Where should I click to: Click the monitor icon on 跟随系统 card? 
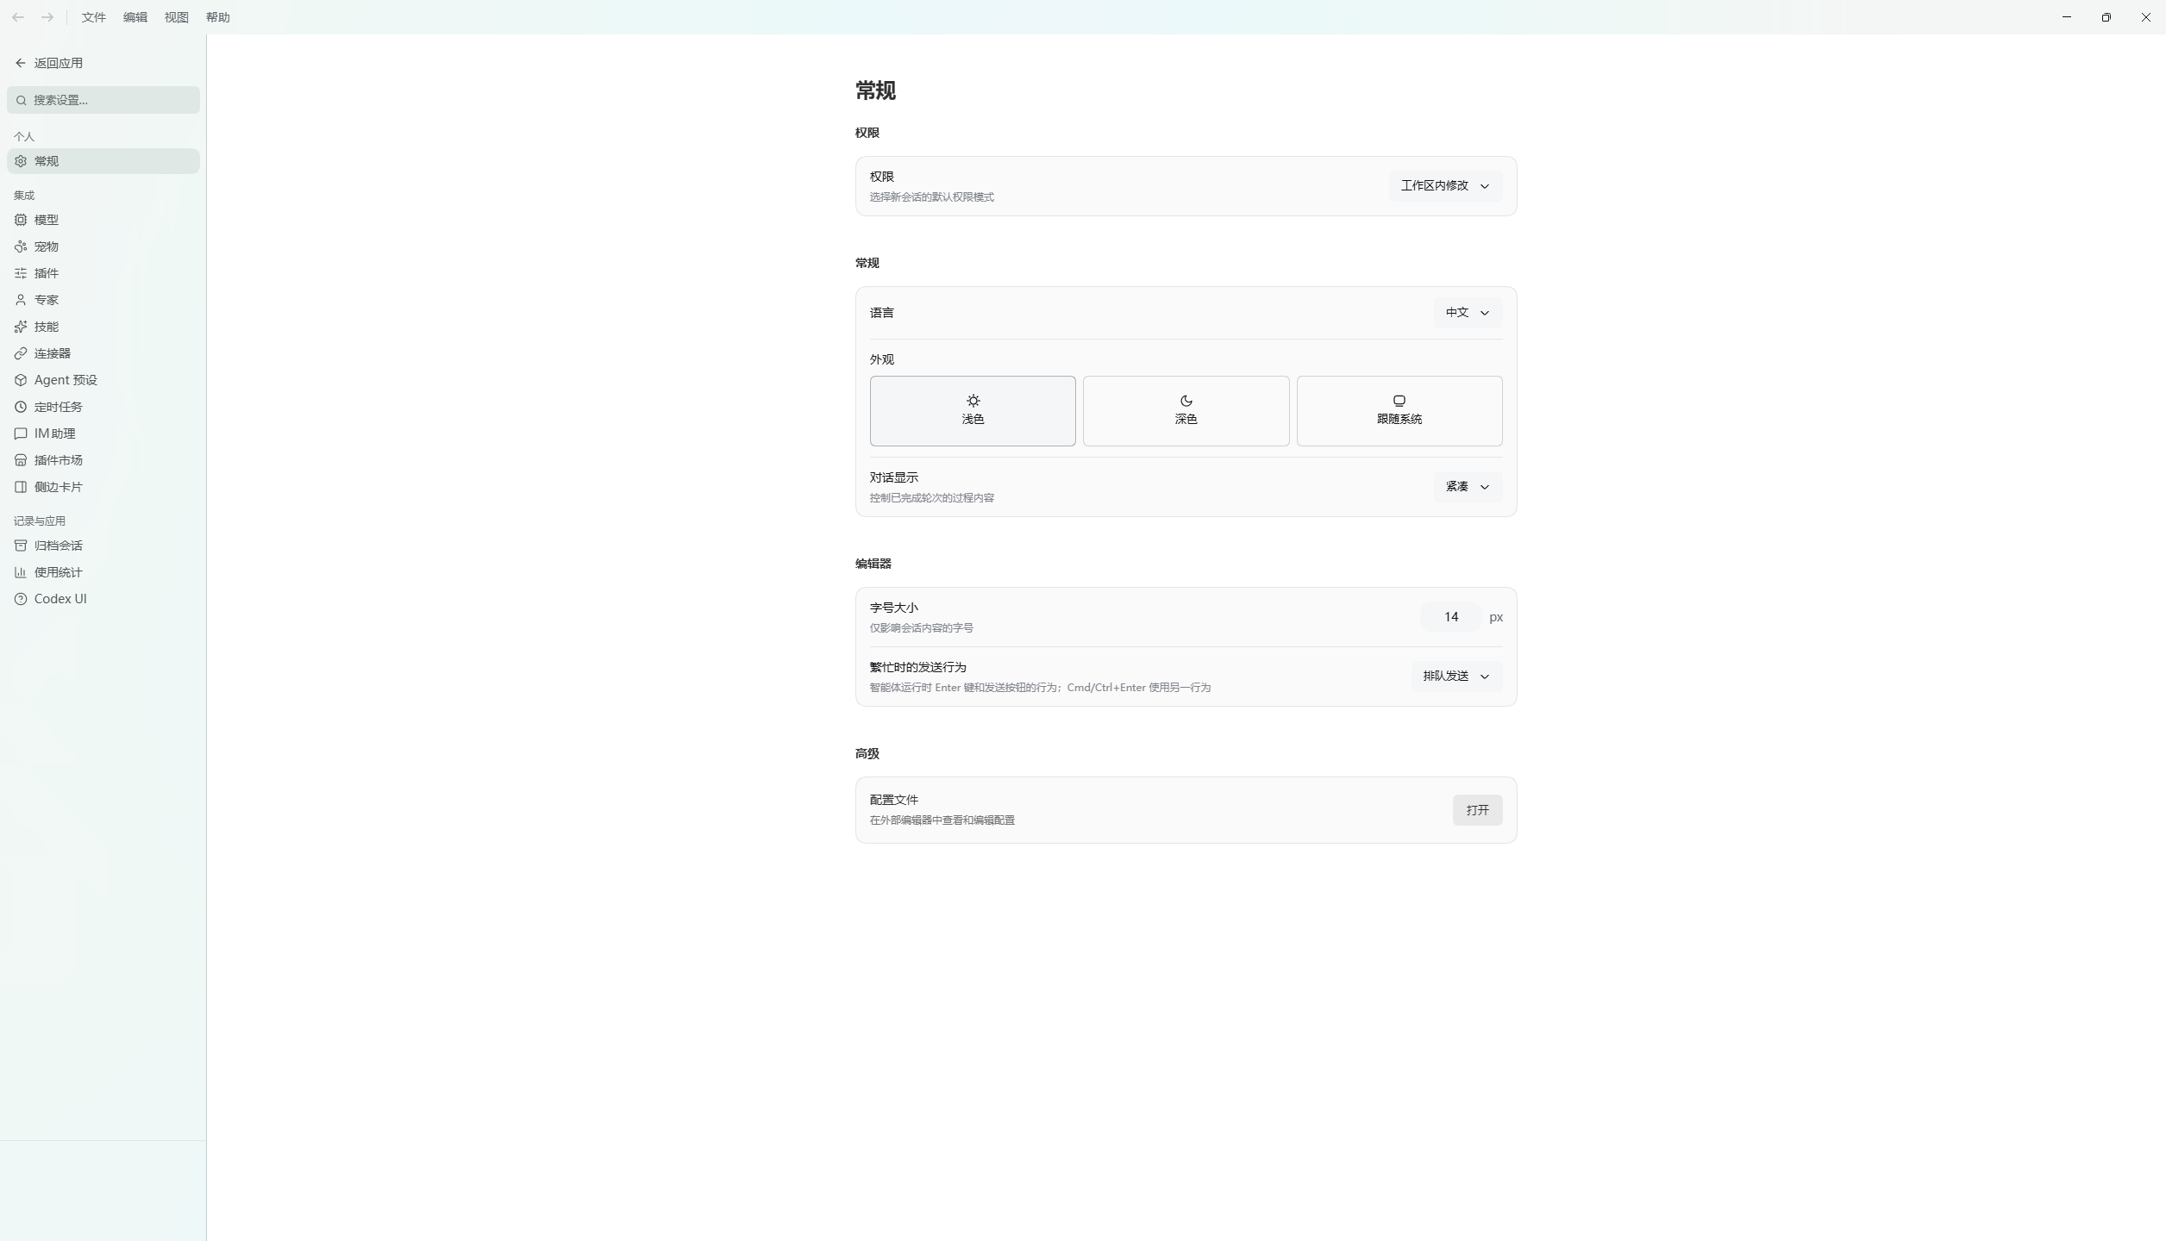(x=1399, y=401)
